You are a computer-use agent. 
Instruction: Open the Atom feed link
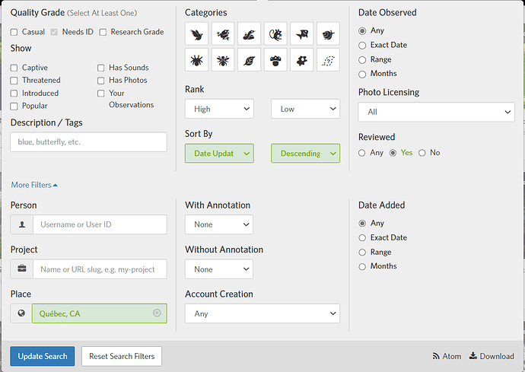pos(447,356)
